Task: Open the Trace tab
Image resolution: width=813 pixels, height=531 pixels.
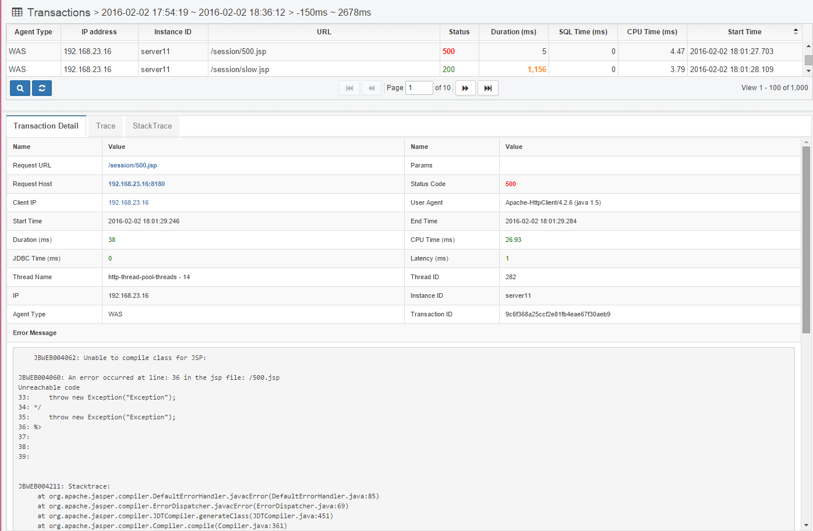Action: tap(105, 126)
